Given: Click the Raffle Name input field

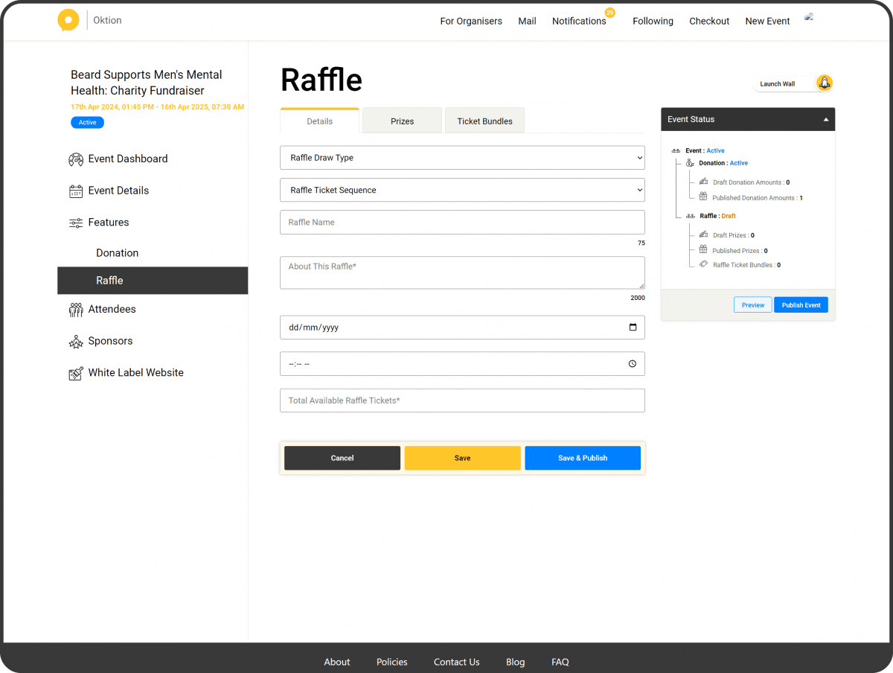Looking at the screenshot, I should click(x=462, y=222).
